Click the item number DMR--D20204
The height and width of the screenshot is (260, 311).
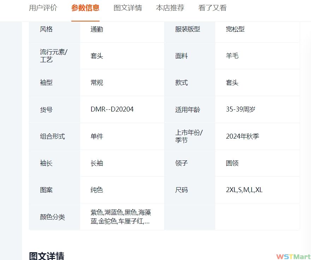(x=112, y=109)
